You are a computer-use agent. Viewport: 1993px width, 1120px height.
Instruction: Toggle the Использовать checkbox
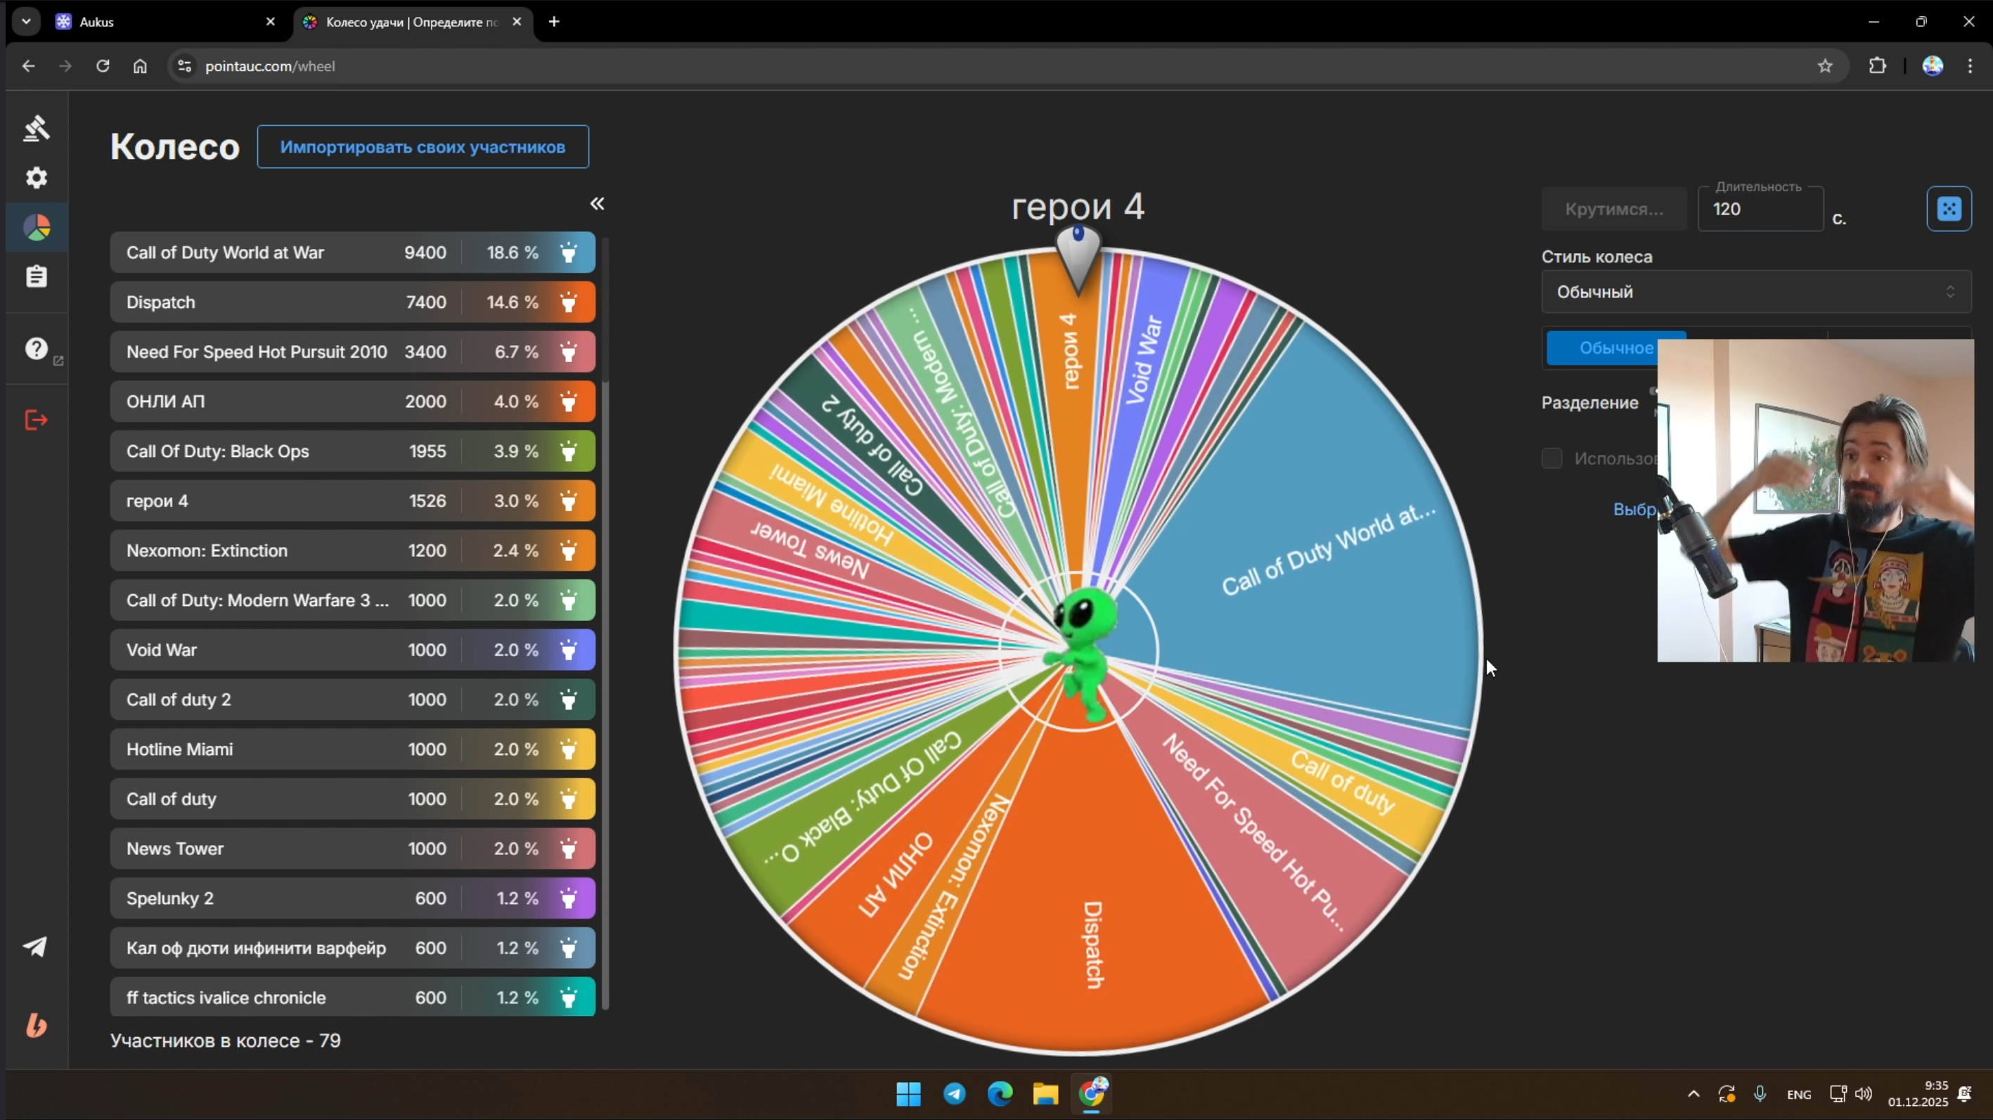[x=1552, y=458]
